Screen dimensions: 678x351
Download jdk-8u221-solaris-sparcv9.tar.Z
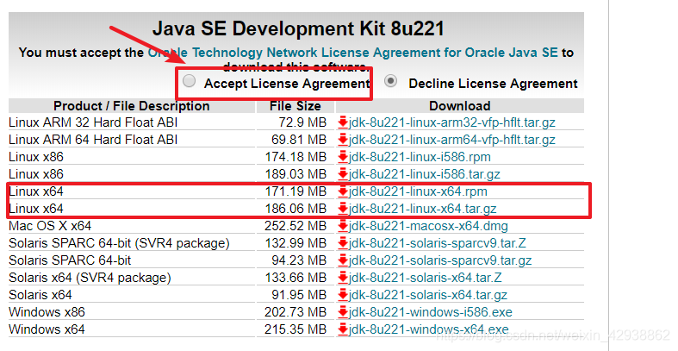437,243
